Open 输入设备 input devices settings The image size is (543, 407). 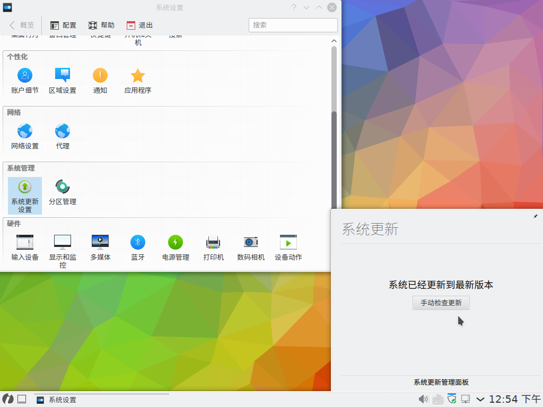pyautogui.click(x=24, y=248)
